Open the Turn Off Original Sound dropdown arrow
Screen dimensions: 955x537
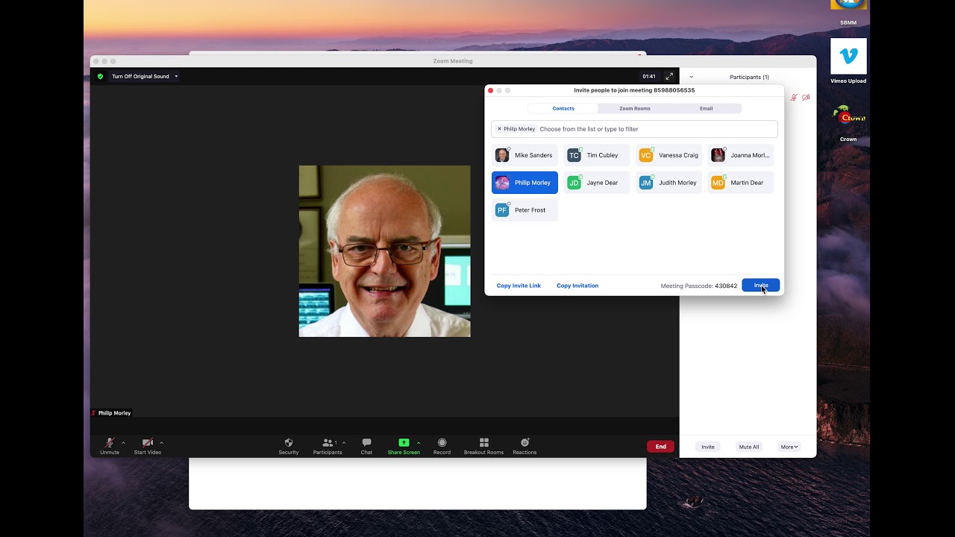(x=176, y=76)
